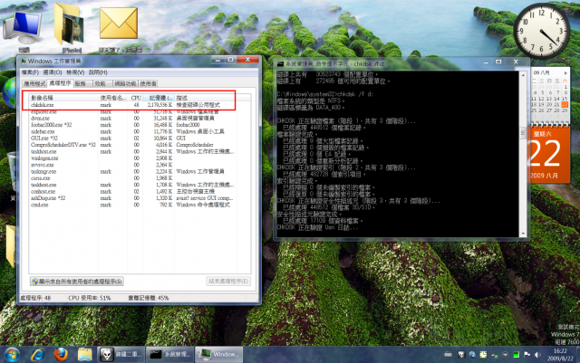Switch to the 服務 tab
This screenshot has width=580, height=363.
click(81, 84)
